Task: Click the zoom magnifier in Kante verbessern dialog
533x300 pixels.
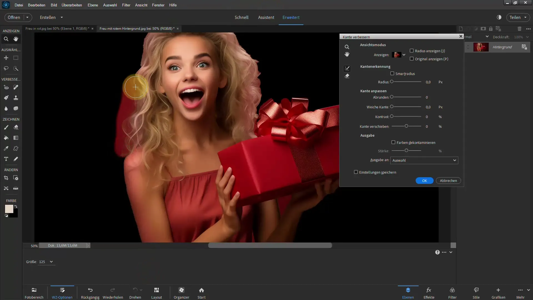Action: click(x=347, y=47)
